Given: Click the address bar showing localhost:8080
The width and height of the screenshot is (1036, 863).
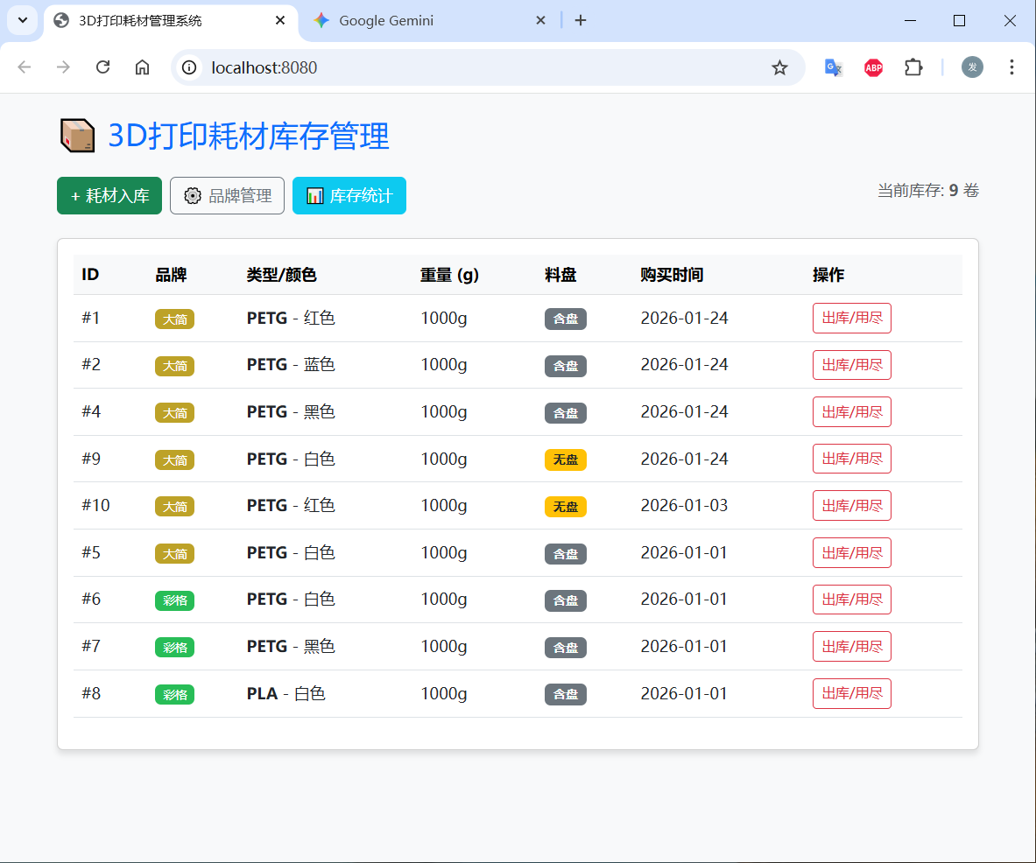Looking at the screenshot, I should click(x=482, y=67).
